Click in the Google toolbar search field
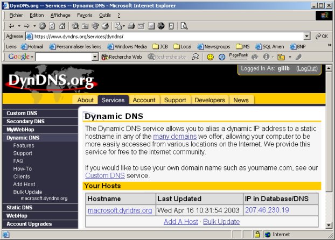Image resolution: width=335 pixels, height=240 pixels. (64, 57)
